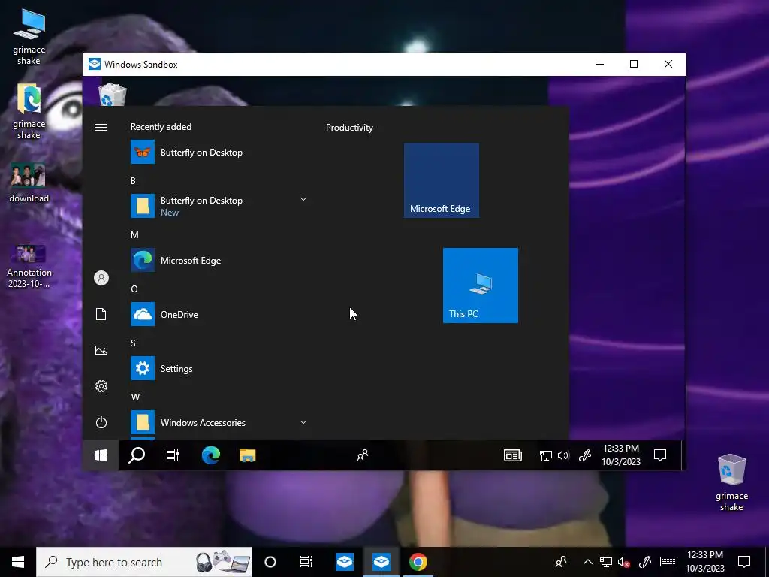Open host Task View button

click(x=306, y=562)
